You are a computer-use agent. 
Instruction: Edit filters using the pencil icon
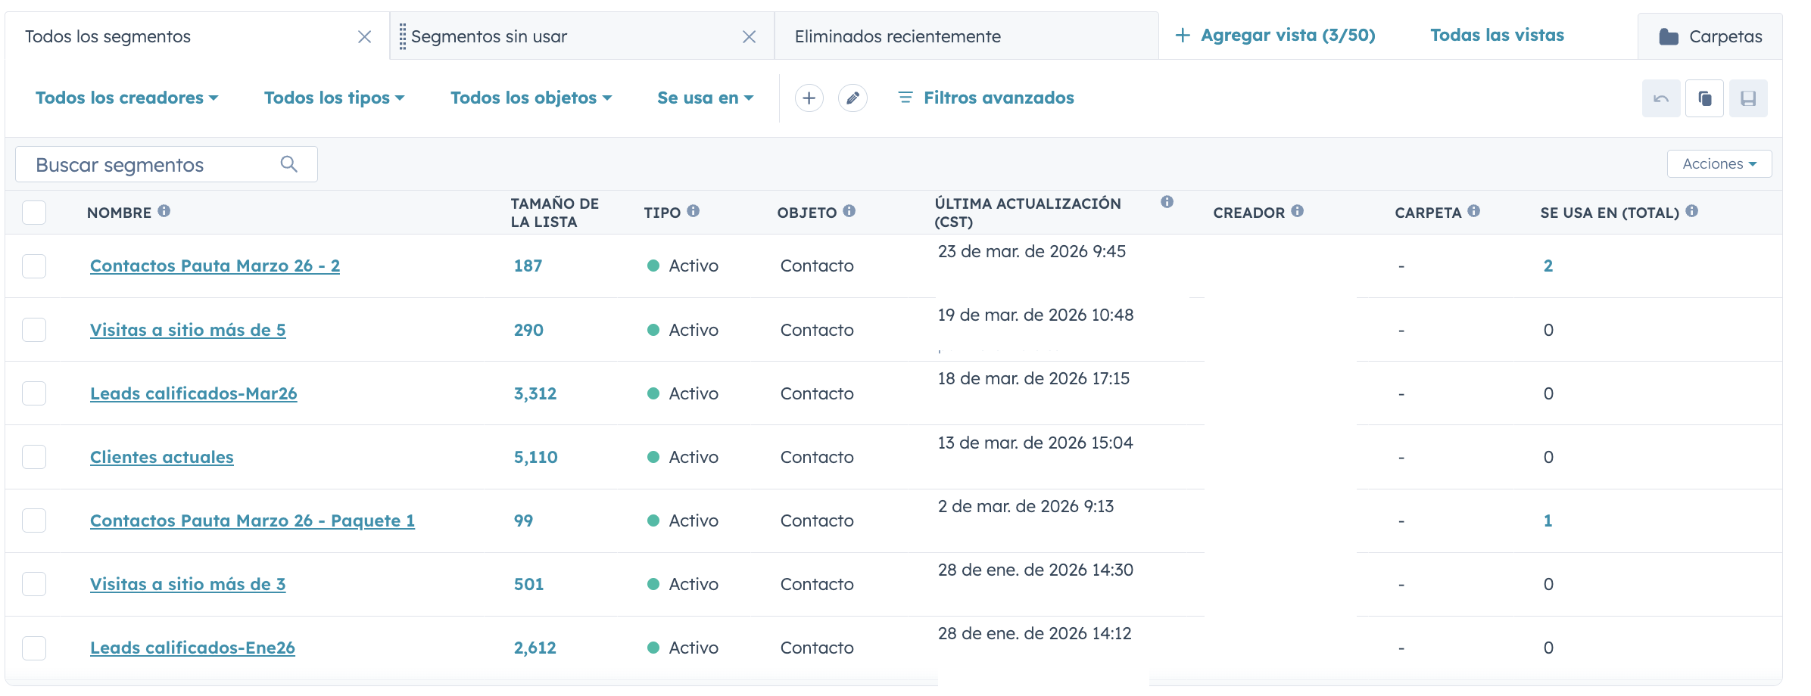pyautogui.click(x=853, y=98)
